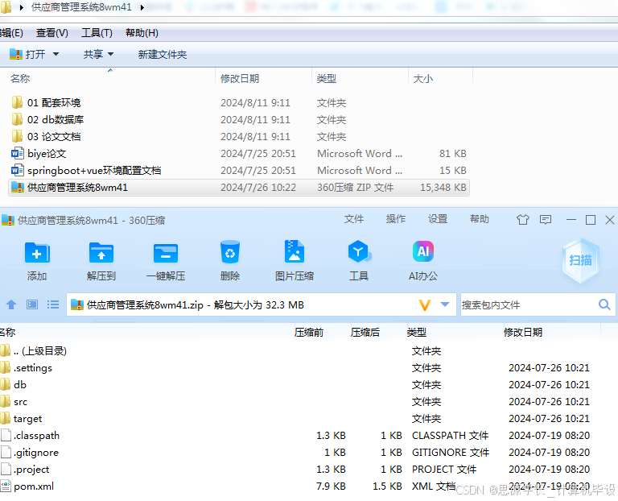The image size is (618, 501).
Task: Open the 图片压缩 image compression tool
Action: (x=294, y=251)
